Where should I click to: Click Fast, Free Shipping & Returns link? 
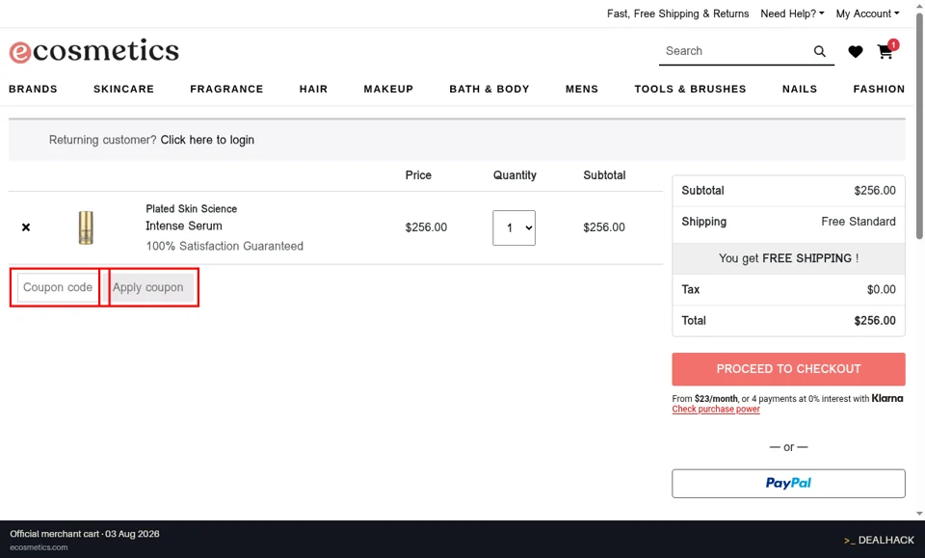(x=677, y=13)
